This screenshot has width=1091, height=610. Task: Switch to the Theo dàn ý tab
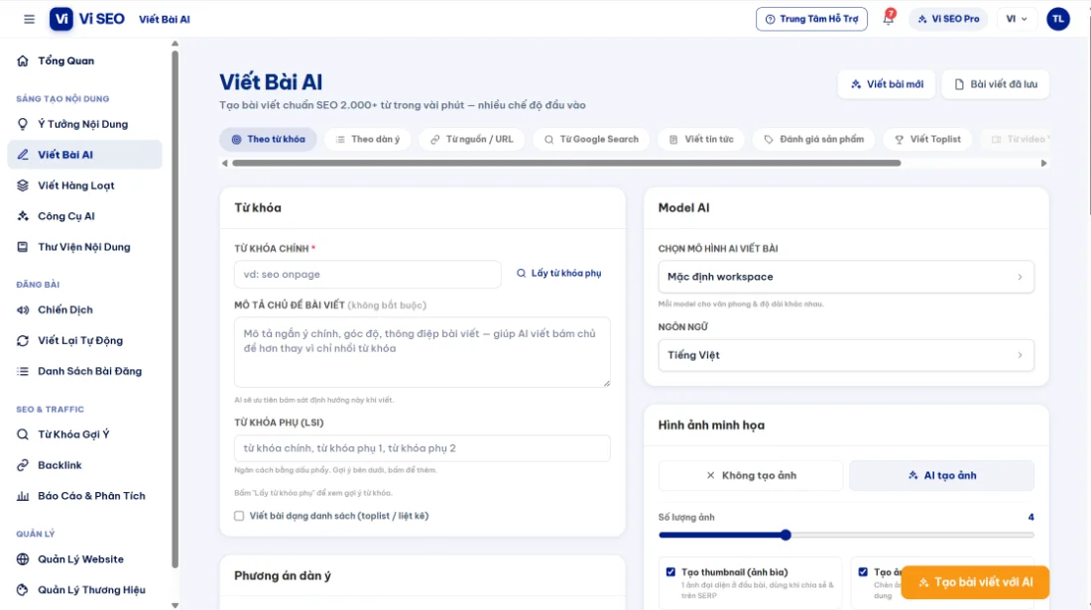point(368,139)
